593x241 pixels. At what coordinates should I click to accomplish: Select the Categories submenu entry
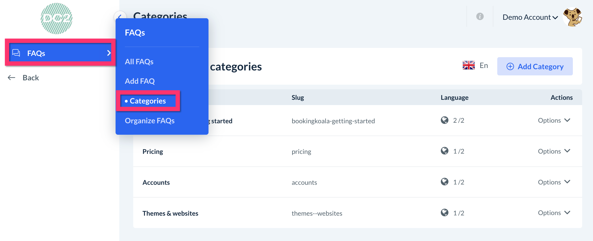(148, 101)
